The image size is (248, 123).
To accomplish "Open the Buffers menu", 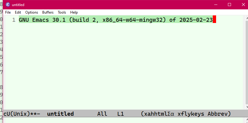I will (48, 12).
